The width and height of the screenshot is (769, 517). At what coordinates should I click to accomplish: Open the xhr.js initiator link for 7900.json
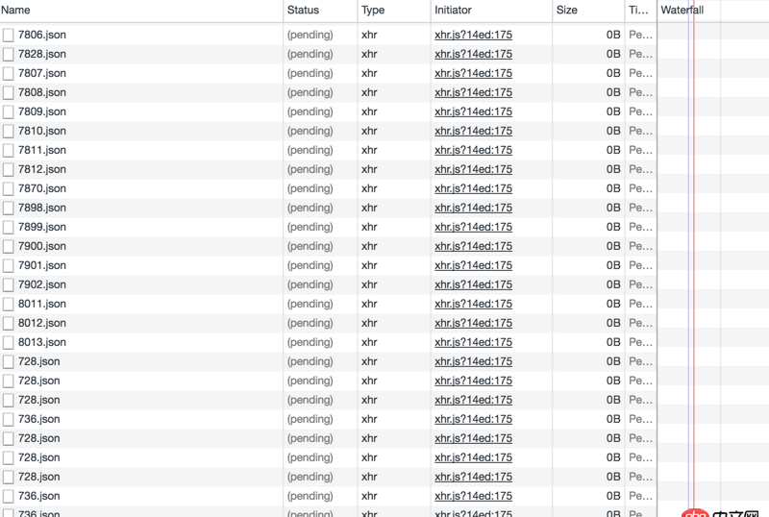click(x=473, y=246)
